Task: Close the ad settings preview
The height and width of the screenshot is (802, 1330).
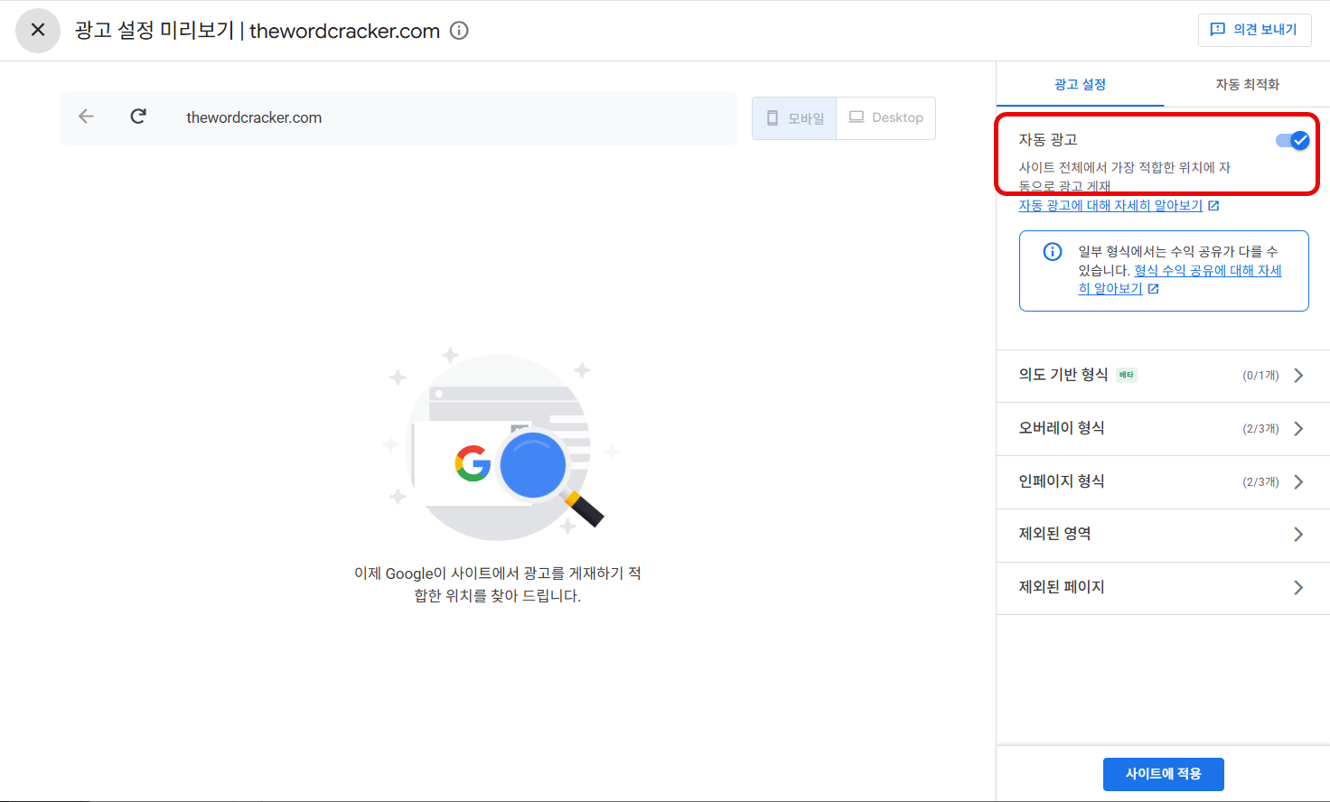Action: click(x=38, y=31)
